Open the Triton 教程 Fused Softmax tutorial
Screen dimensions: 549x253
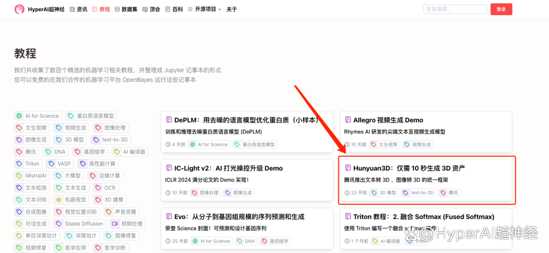[423, 216]
